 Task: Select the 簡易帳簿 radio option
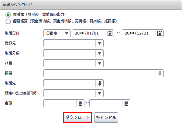[x=8, y=22]
